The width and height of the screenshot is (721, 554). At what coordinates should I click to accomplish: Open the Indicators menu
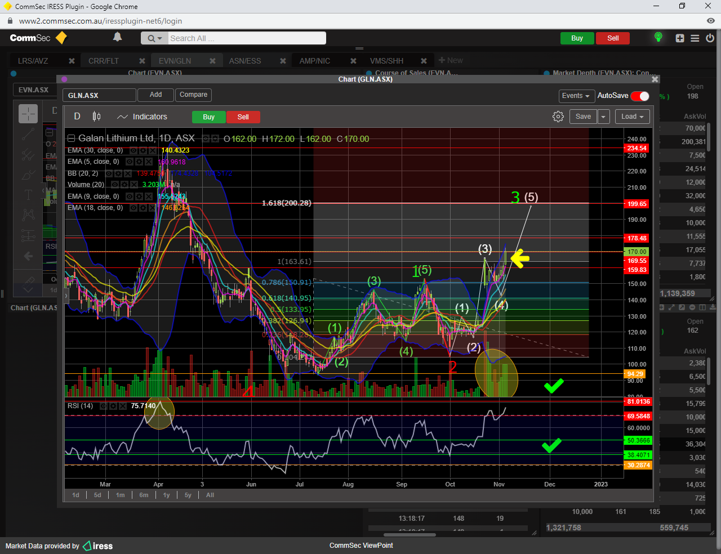pos(142,117)
